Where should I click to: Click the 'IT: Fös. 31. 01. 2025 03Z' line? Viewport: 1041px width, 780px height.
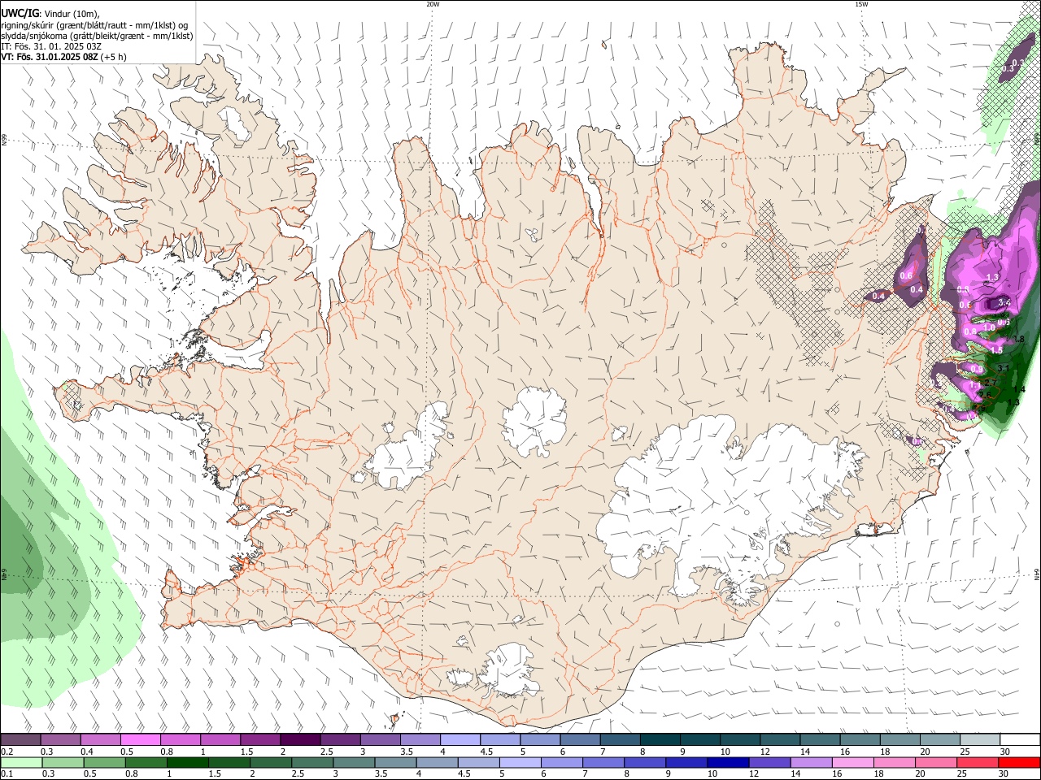[51, 46]
